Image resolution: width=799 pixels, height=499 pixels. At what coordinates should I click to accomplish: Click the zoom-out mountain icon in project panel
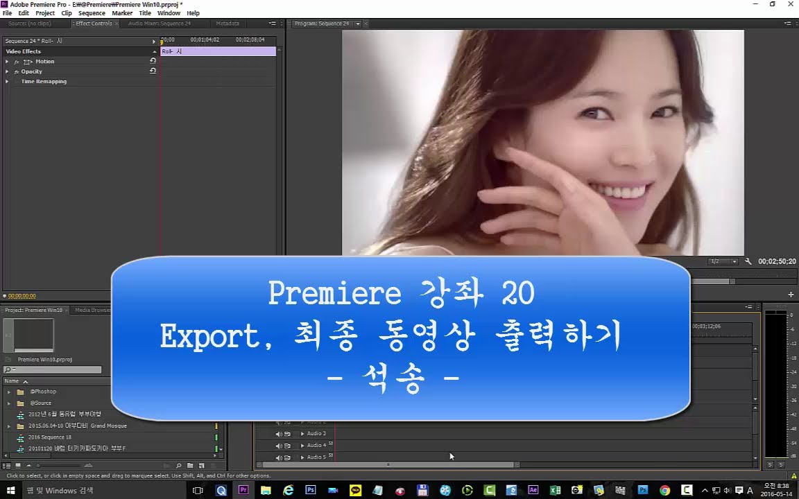[x=28, y=466]
